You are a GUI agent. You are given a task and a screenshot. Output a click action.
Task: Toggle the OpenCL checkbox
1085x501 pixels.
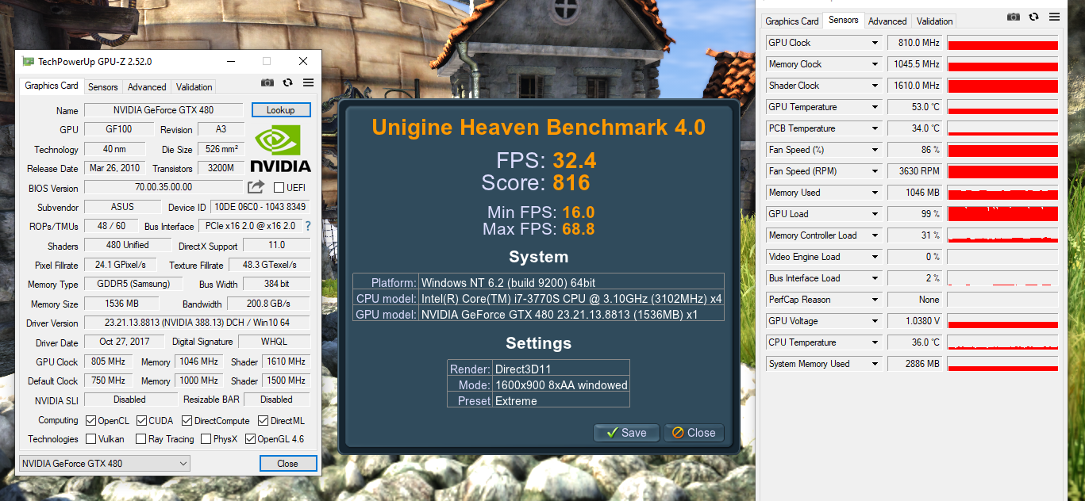(x=90, y=420)
